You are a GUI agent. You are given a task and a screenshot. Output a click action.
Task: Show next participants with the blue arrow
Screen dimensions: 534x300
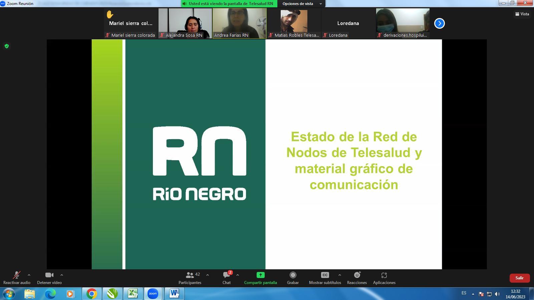click(439, 23)
